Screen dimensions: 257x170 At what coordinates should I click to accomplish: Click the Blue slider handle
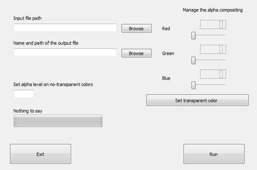click(193, 85)
